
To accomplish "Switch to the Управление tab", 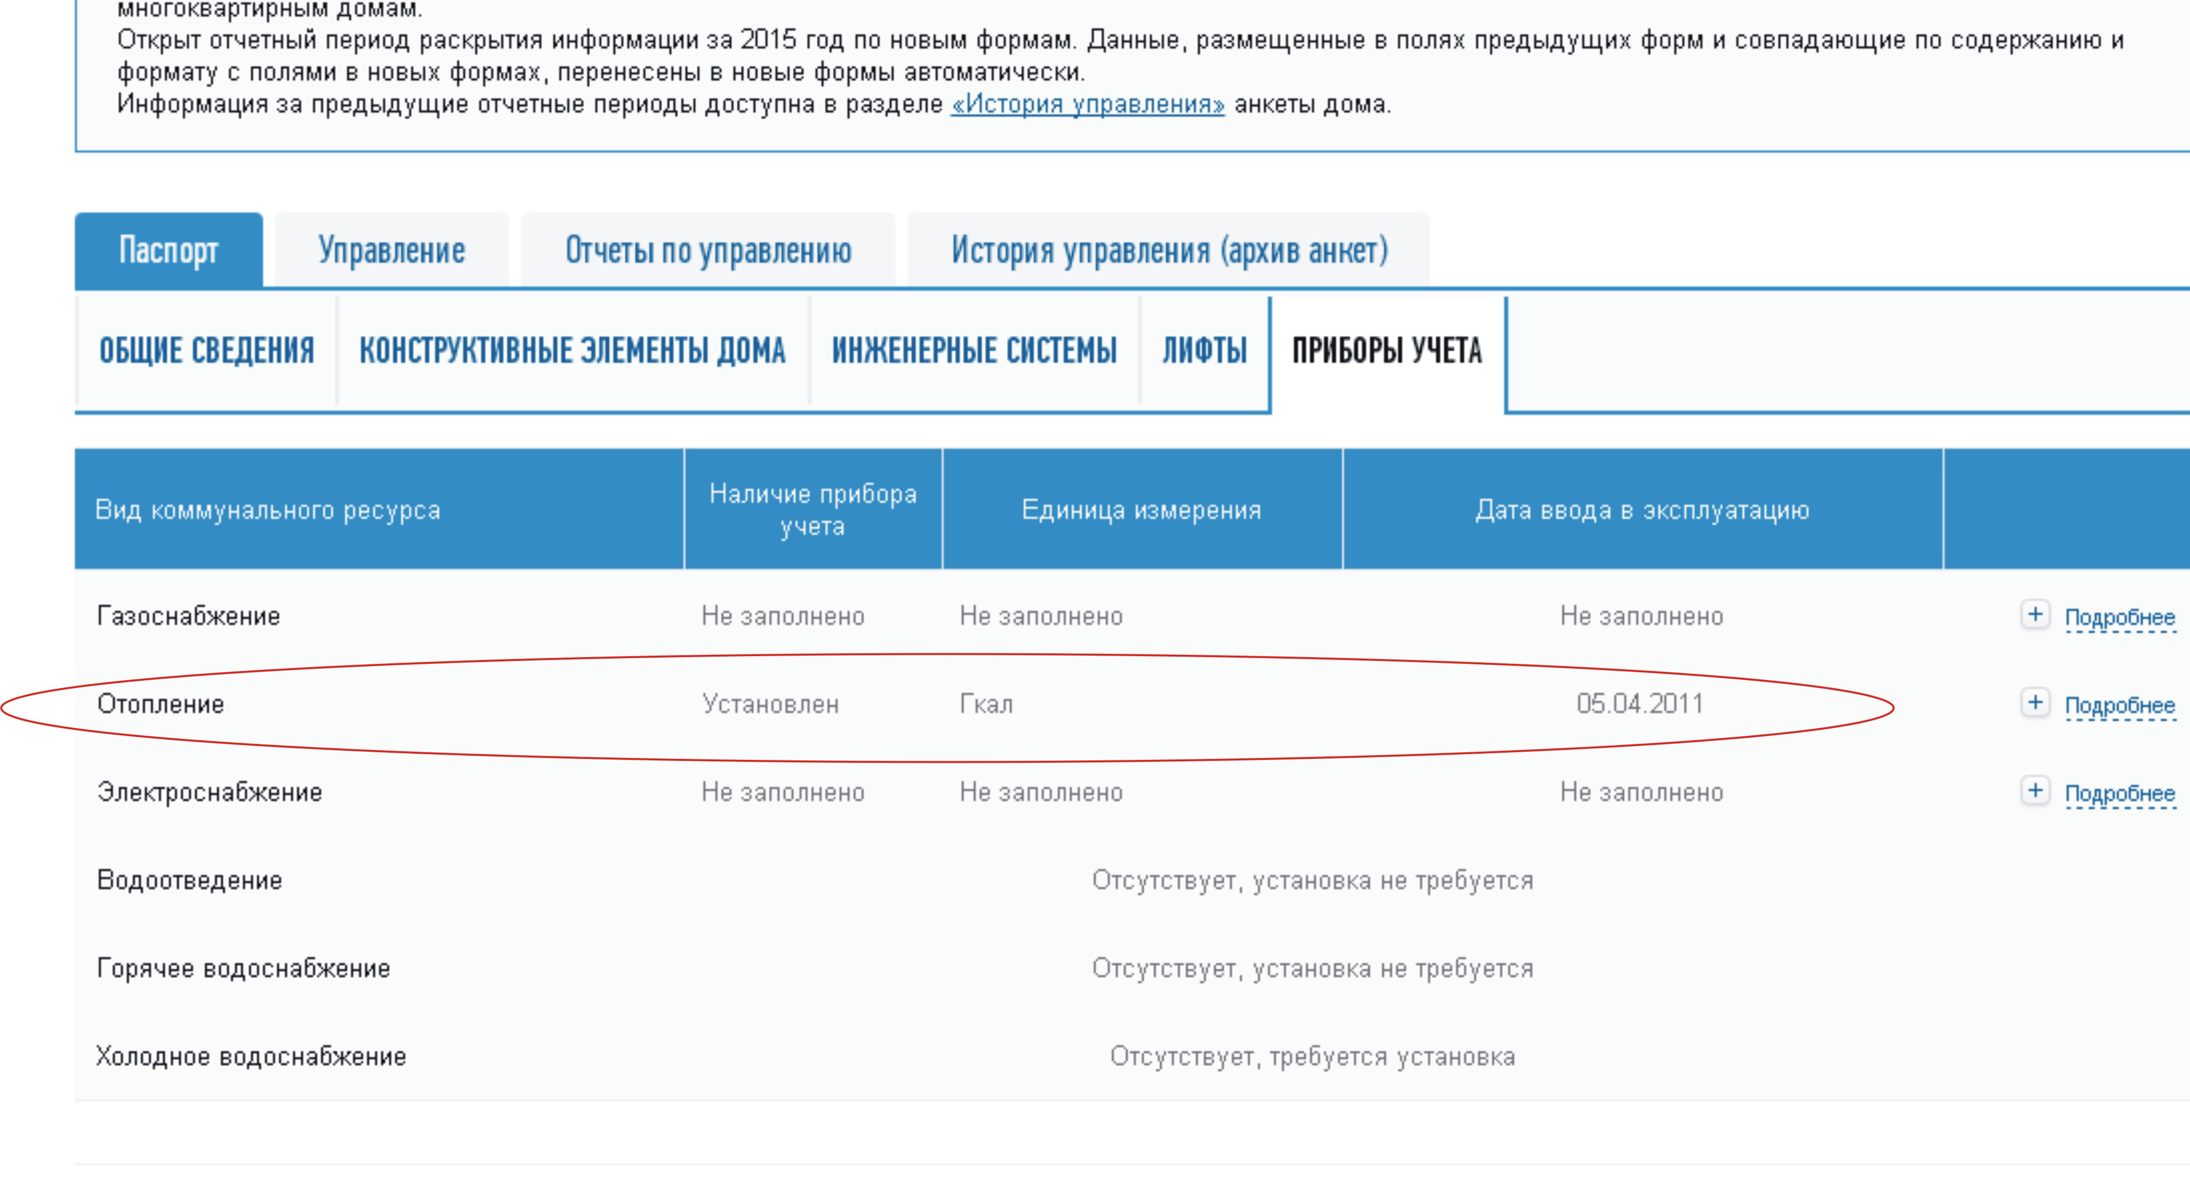I will pyautogui.click(x=391, y=251).
